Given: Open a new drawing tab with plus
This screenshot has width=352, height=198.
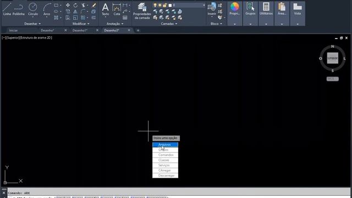Looking at the screenshot, I should point(138,30).
